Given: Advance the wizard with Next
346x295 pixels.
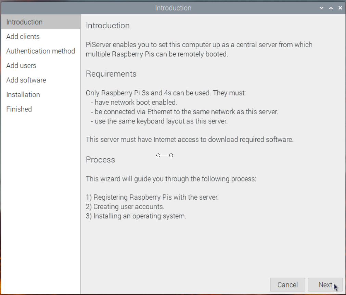Looking at the screenshot, I should [325, 285].
